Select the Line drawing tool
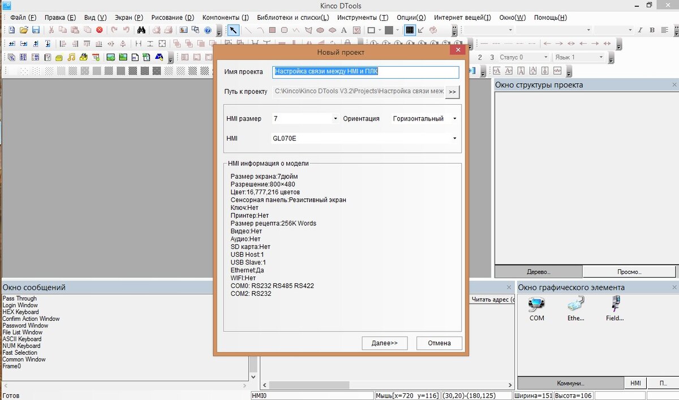 pos(248,30)
